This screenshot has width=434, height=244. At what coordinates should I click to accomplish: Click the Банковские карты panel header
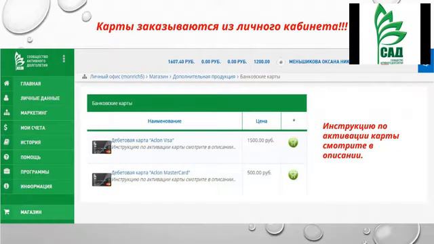pyautogui.click(x=197, y=103)
